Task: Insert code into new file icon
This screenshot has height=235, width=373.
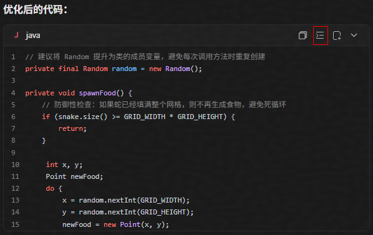Action: click(337, 36)
